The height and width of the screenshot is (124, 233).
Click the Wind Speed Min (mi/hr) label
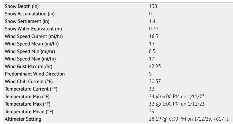click(30, 51)
